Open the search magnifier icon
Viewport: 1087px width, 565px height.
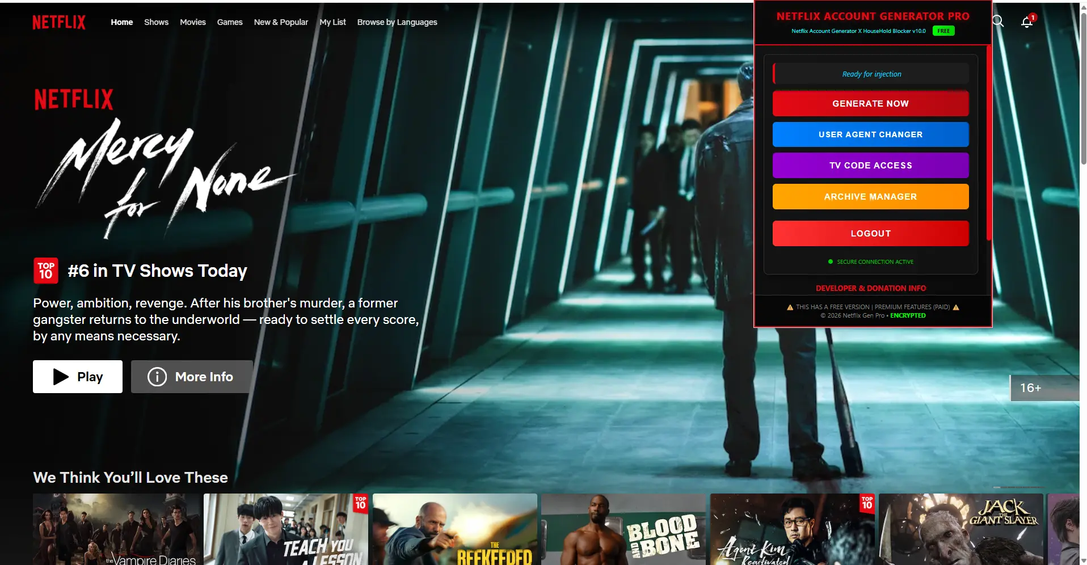coord(998,22)
